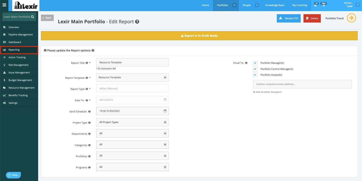The image size is (362, 181).
Task: Open notifications icon with 1861 badge
Action: click(324, 5)
